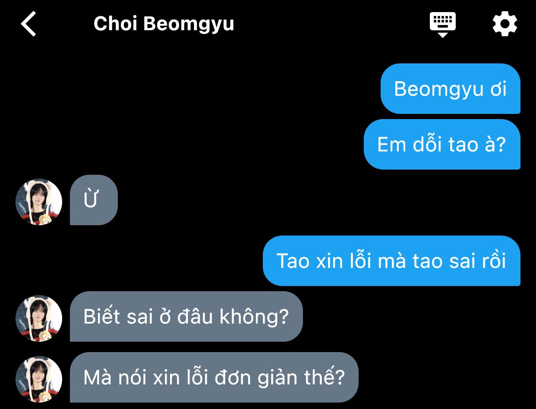Tap the avatar beside the "Ừ" message
This screenshot has height=409, width=536.
(39, 202)
